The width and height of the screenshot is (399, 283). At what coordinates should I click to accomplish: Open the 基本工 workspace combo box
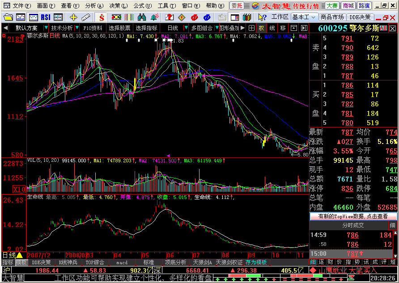pos(304,17)
